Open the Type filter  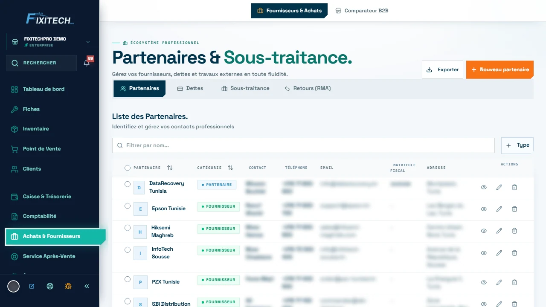click(517, 145)
